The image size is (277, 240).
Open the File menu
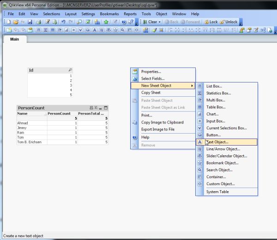pos(11,14)
